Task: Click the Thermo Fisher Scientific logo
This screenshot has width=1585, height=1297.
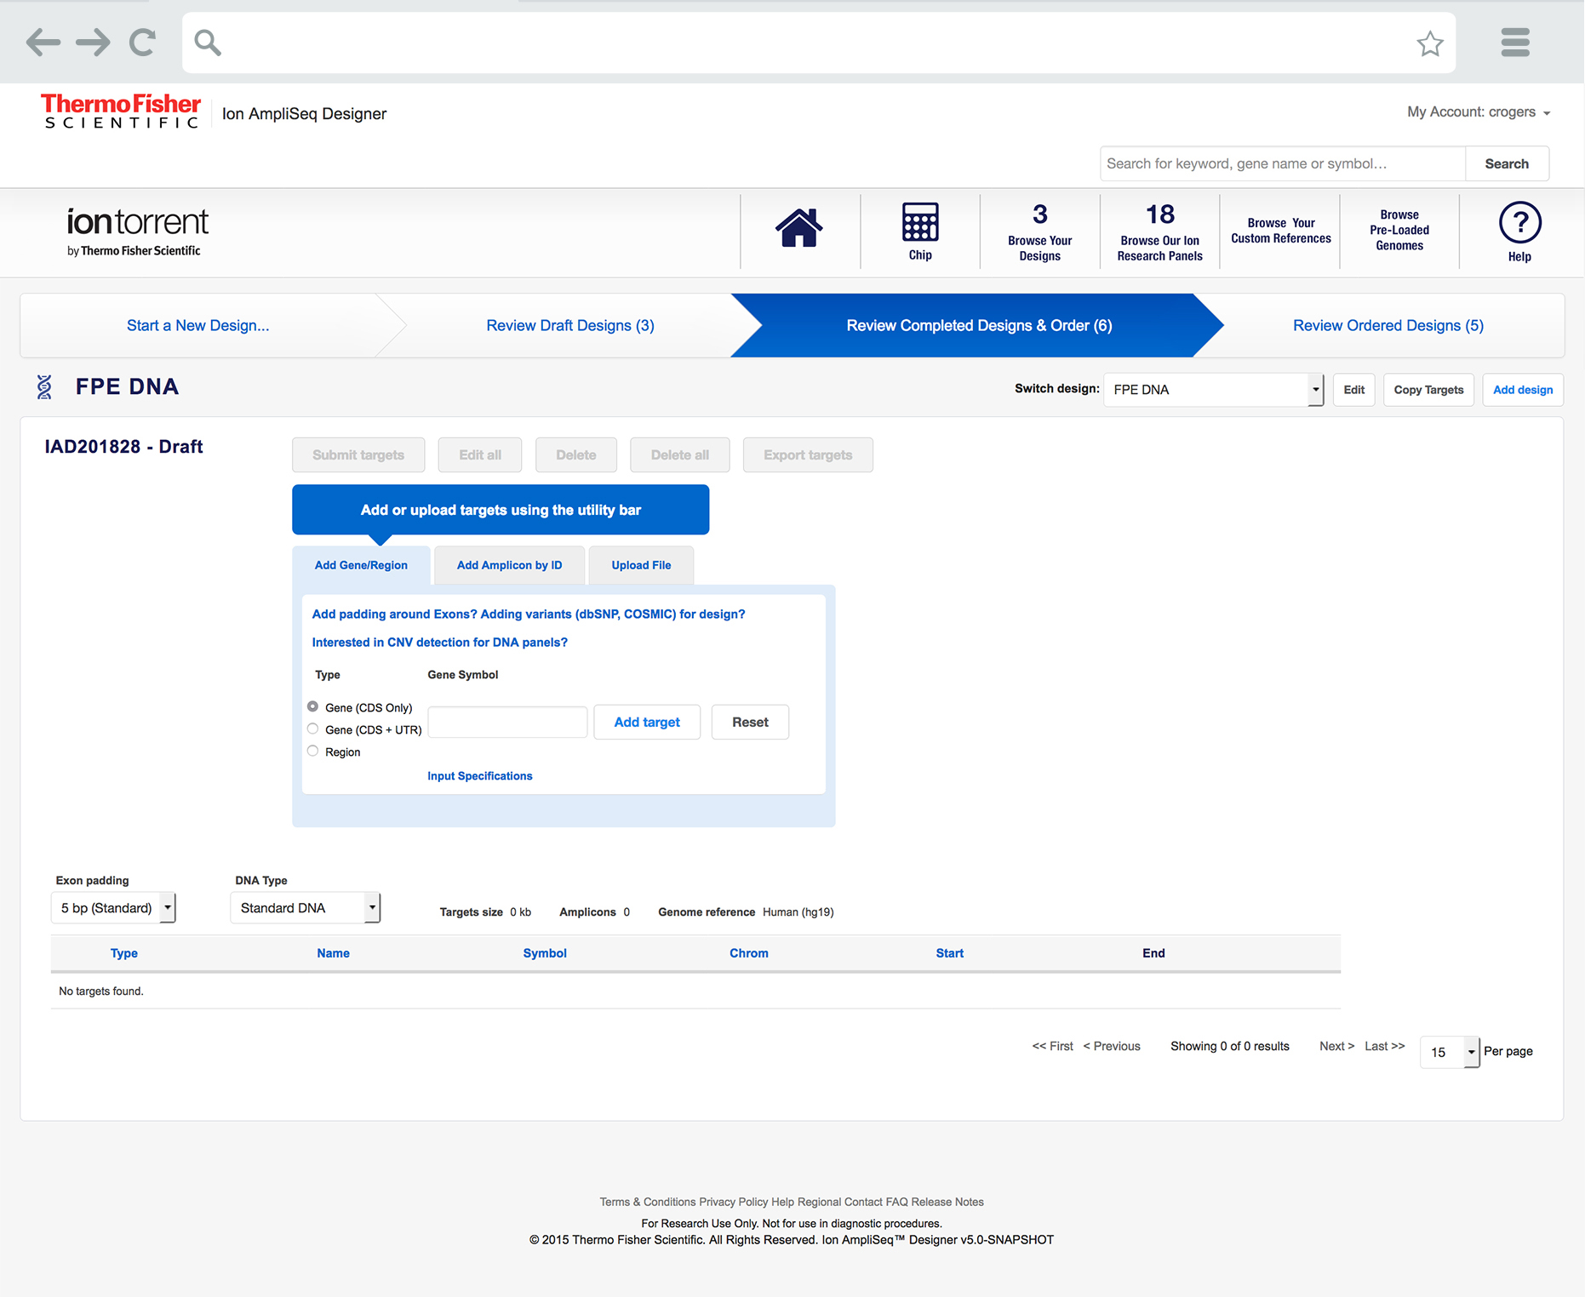Action: (x=121, y=111)
